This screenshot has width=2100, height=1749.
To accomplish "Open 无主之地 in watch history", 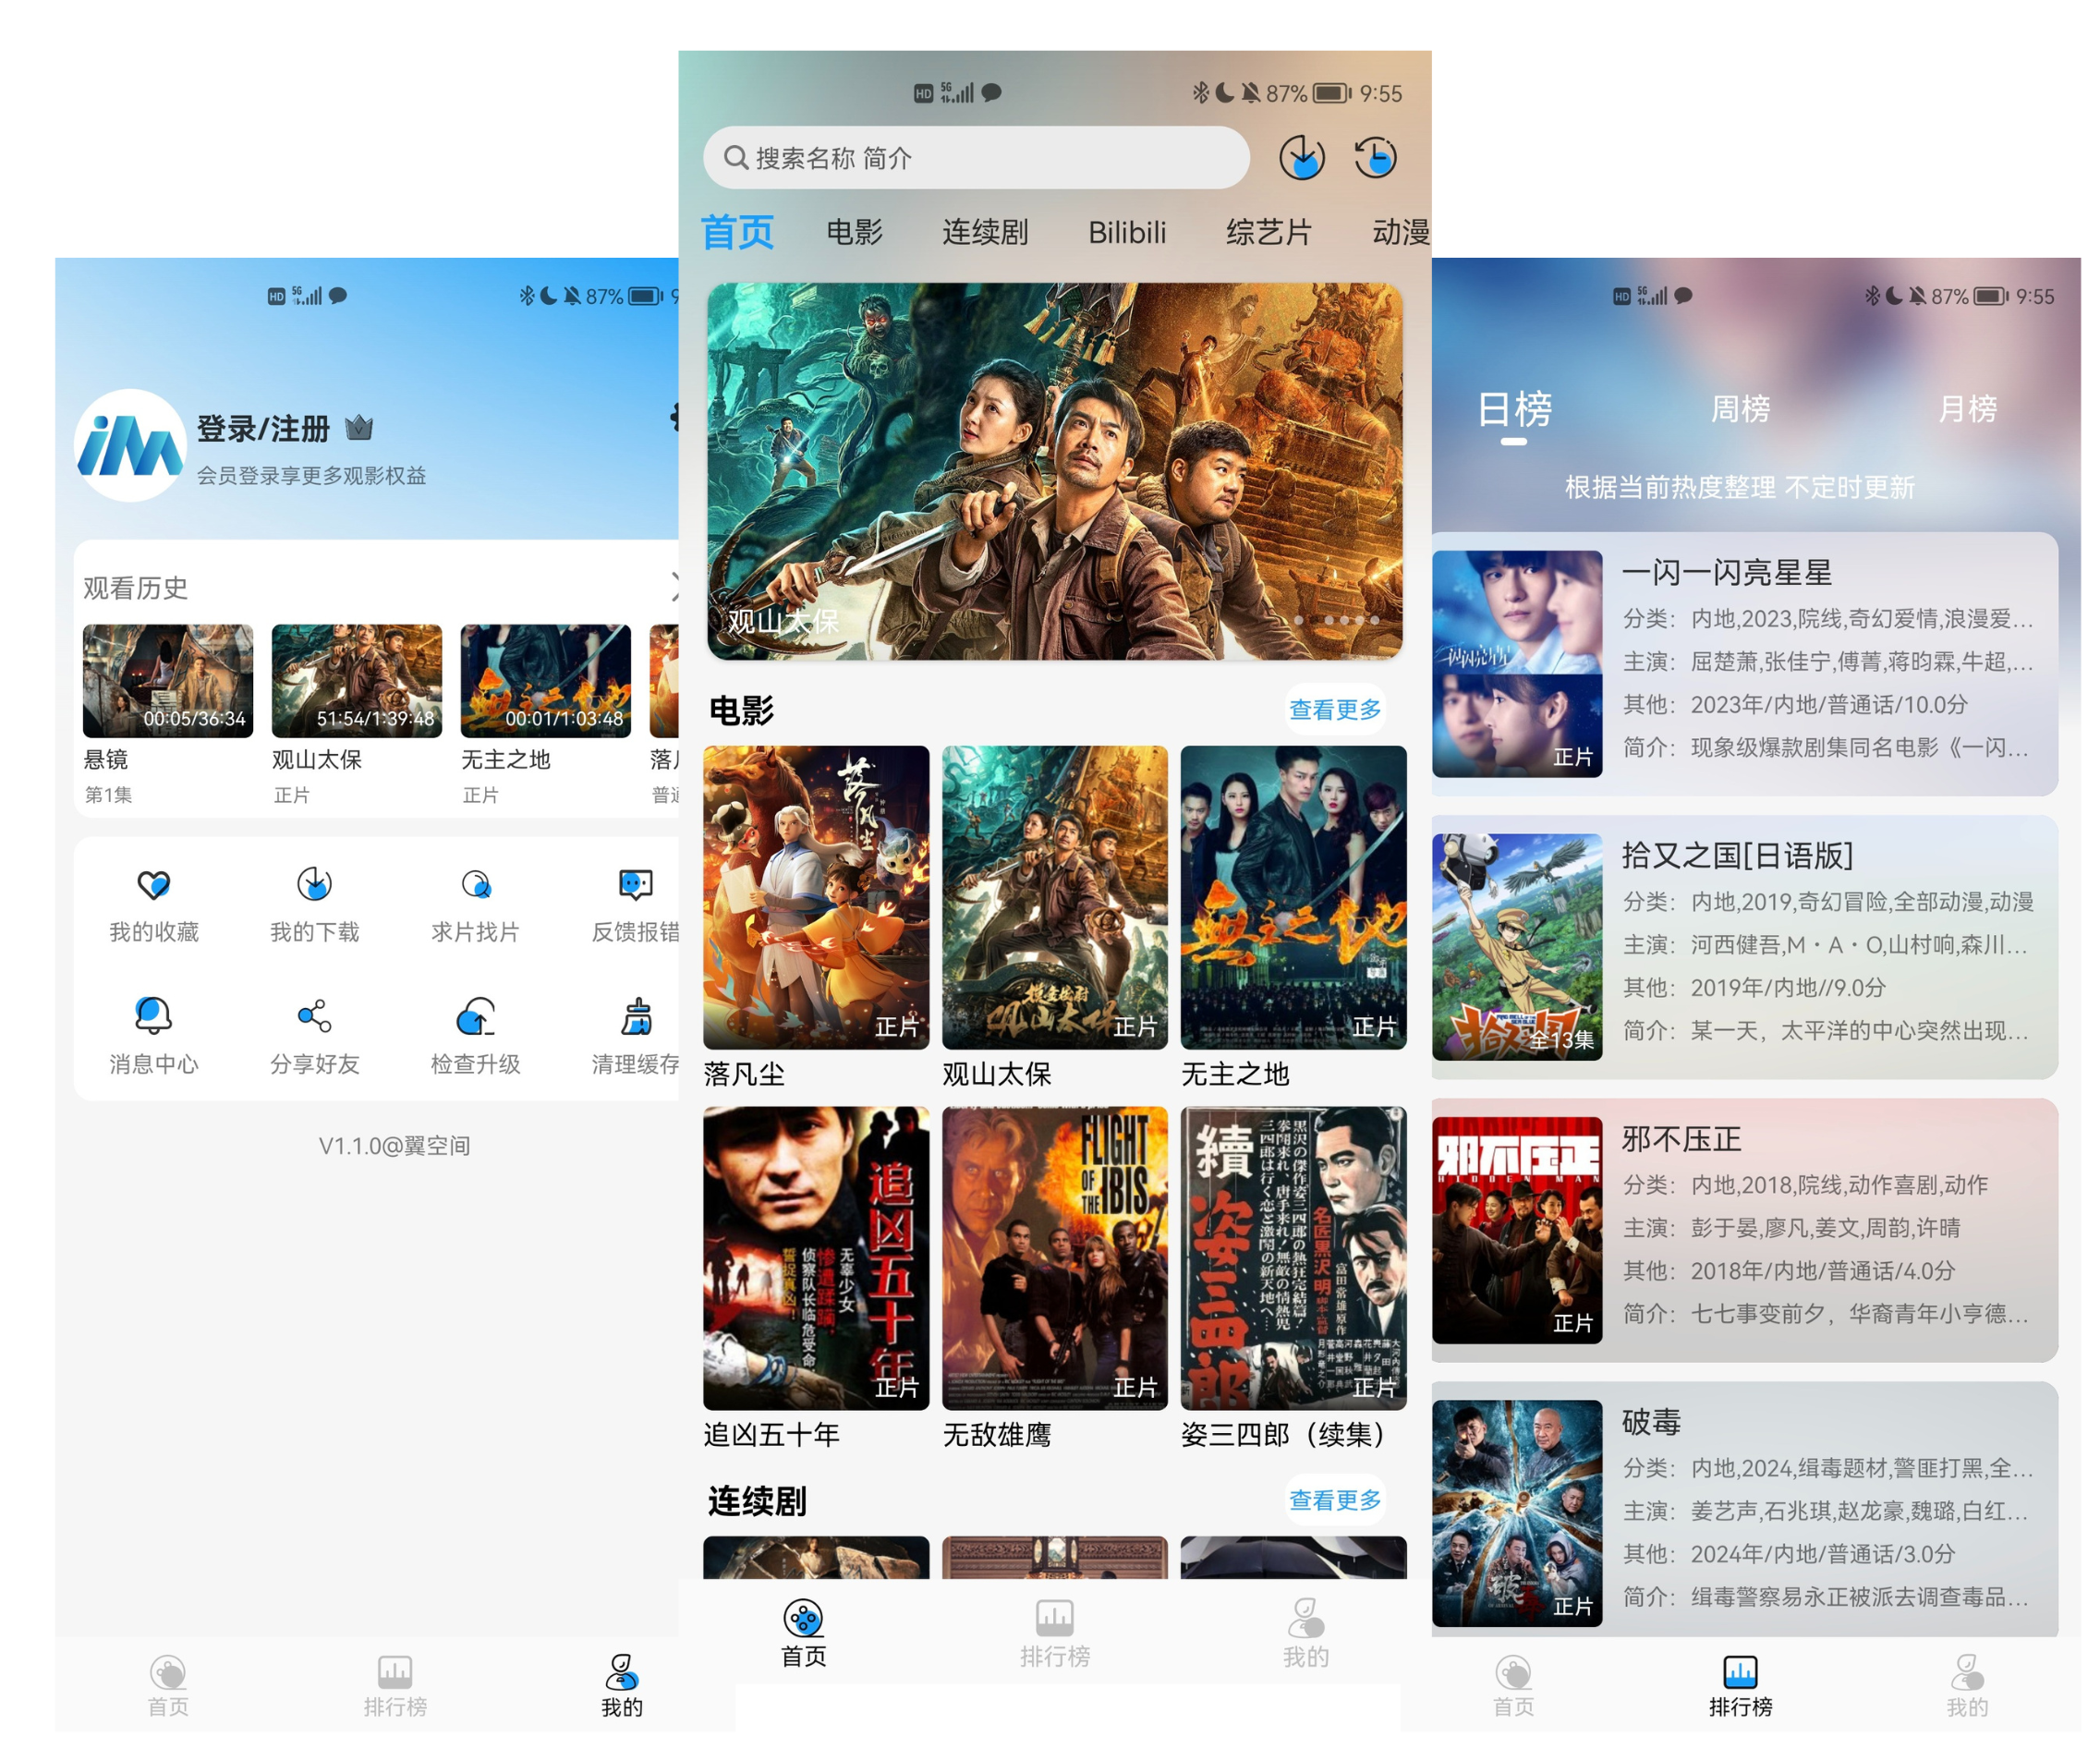I will (546, 681).
